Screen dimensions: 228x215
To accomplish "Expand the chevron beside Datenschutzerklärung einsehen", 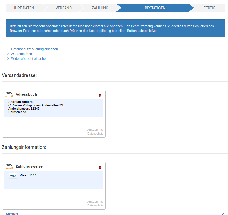I will click(8, 49).
